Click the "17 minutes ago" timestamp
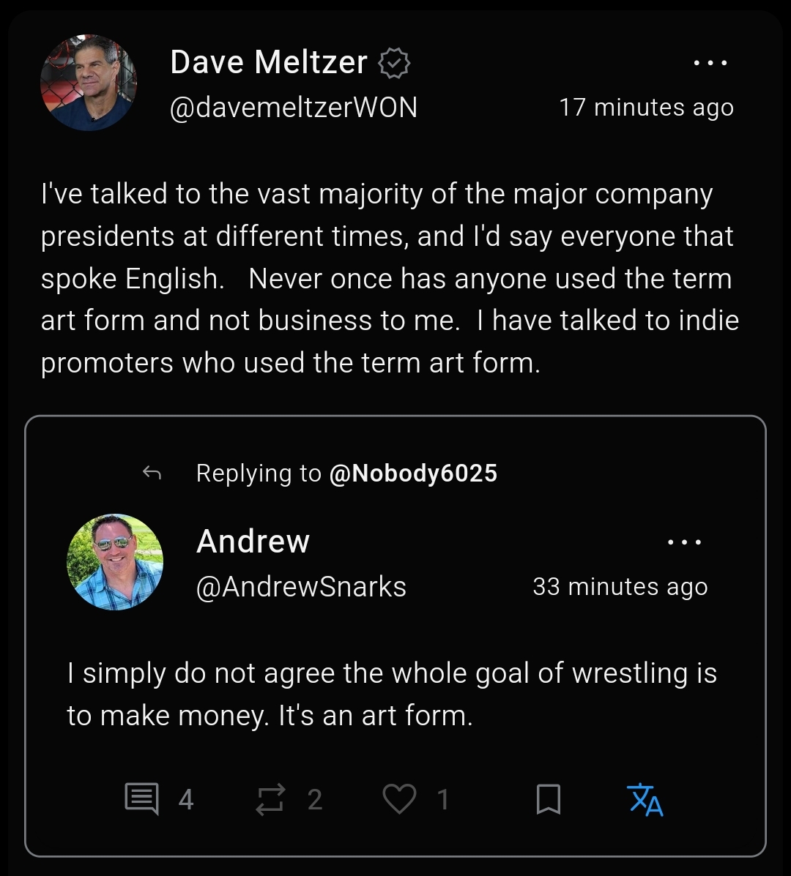 (646, 108)
